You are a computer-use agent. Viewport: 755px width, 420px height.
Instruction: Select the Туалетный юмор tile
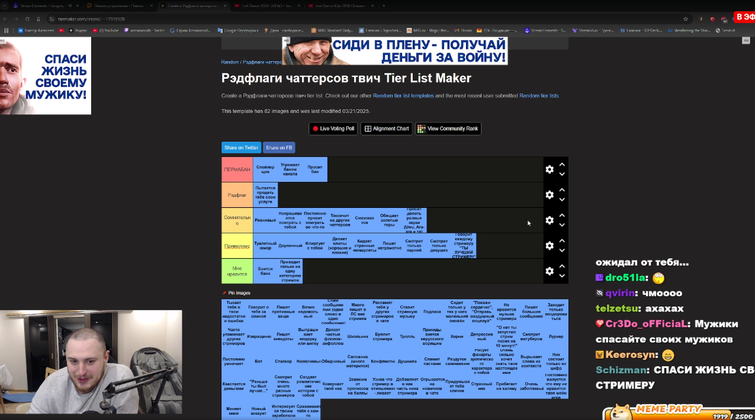click(x=265, y=245)
